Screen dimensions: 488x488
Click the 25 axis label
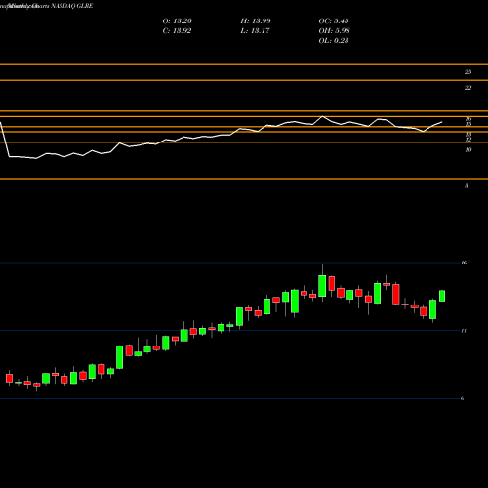point(468,72)
